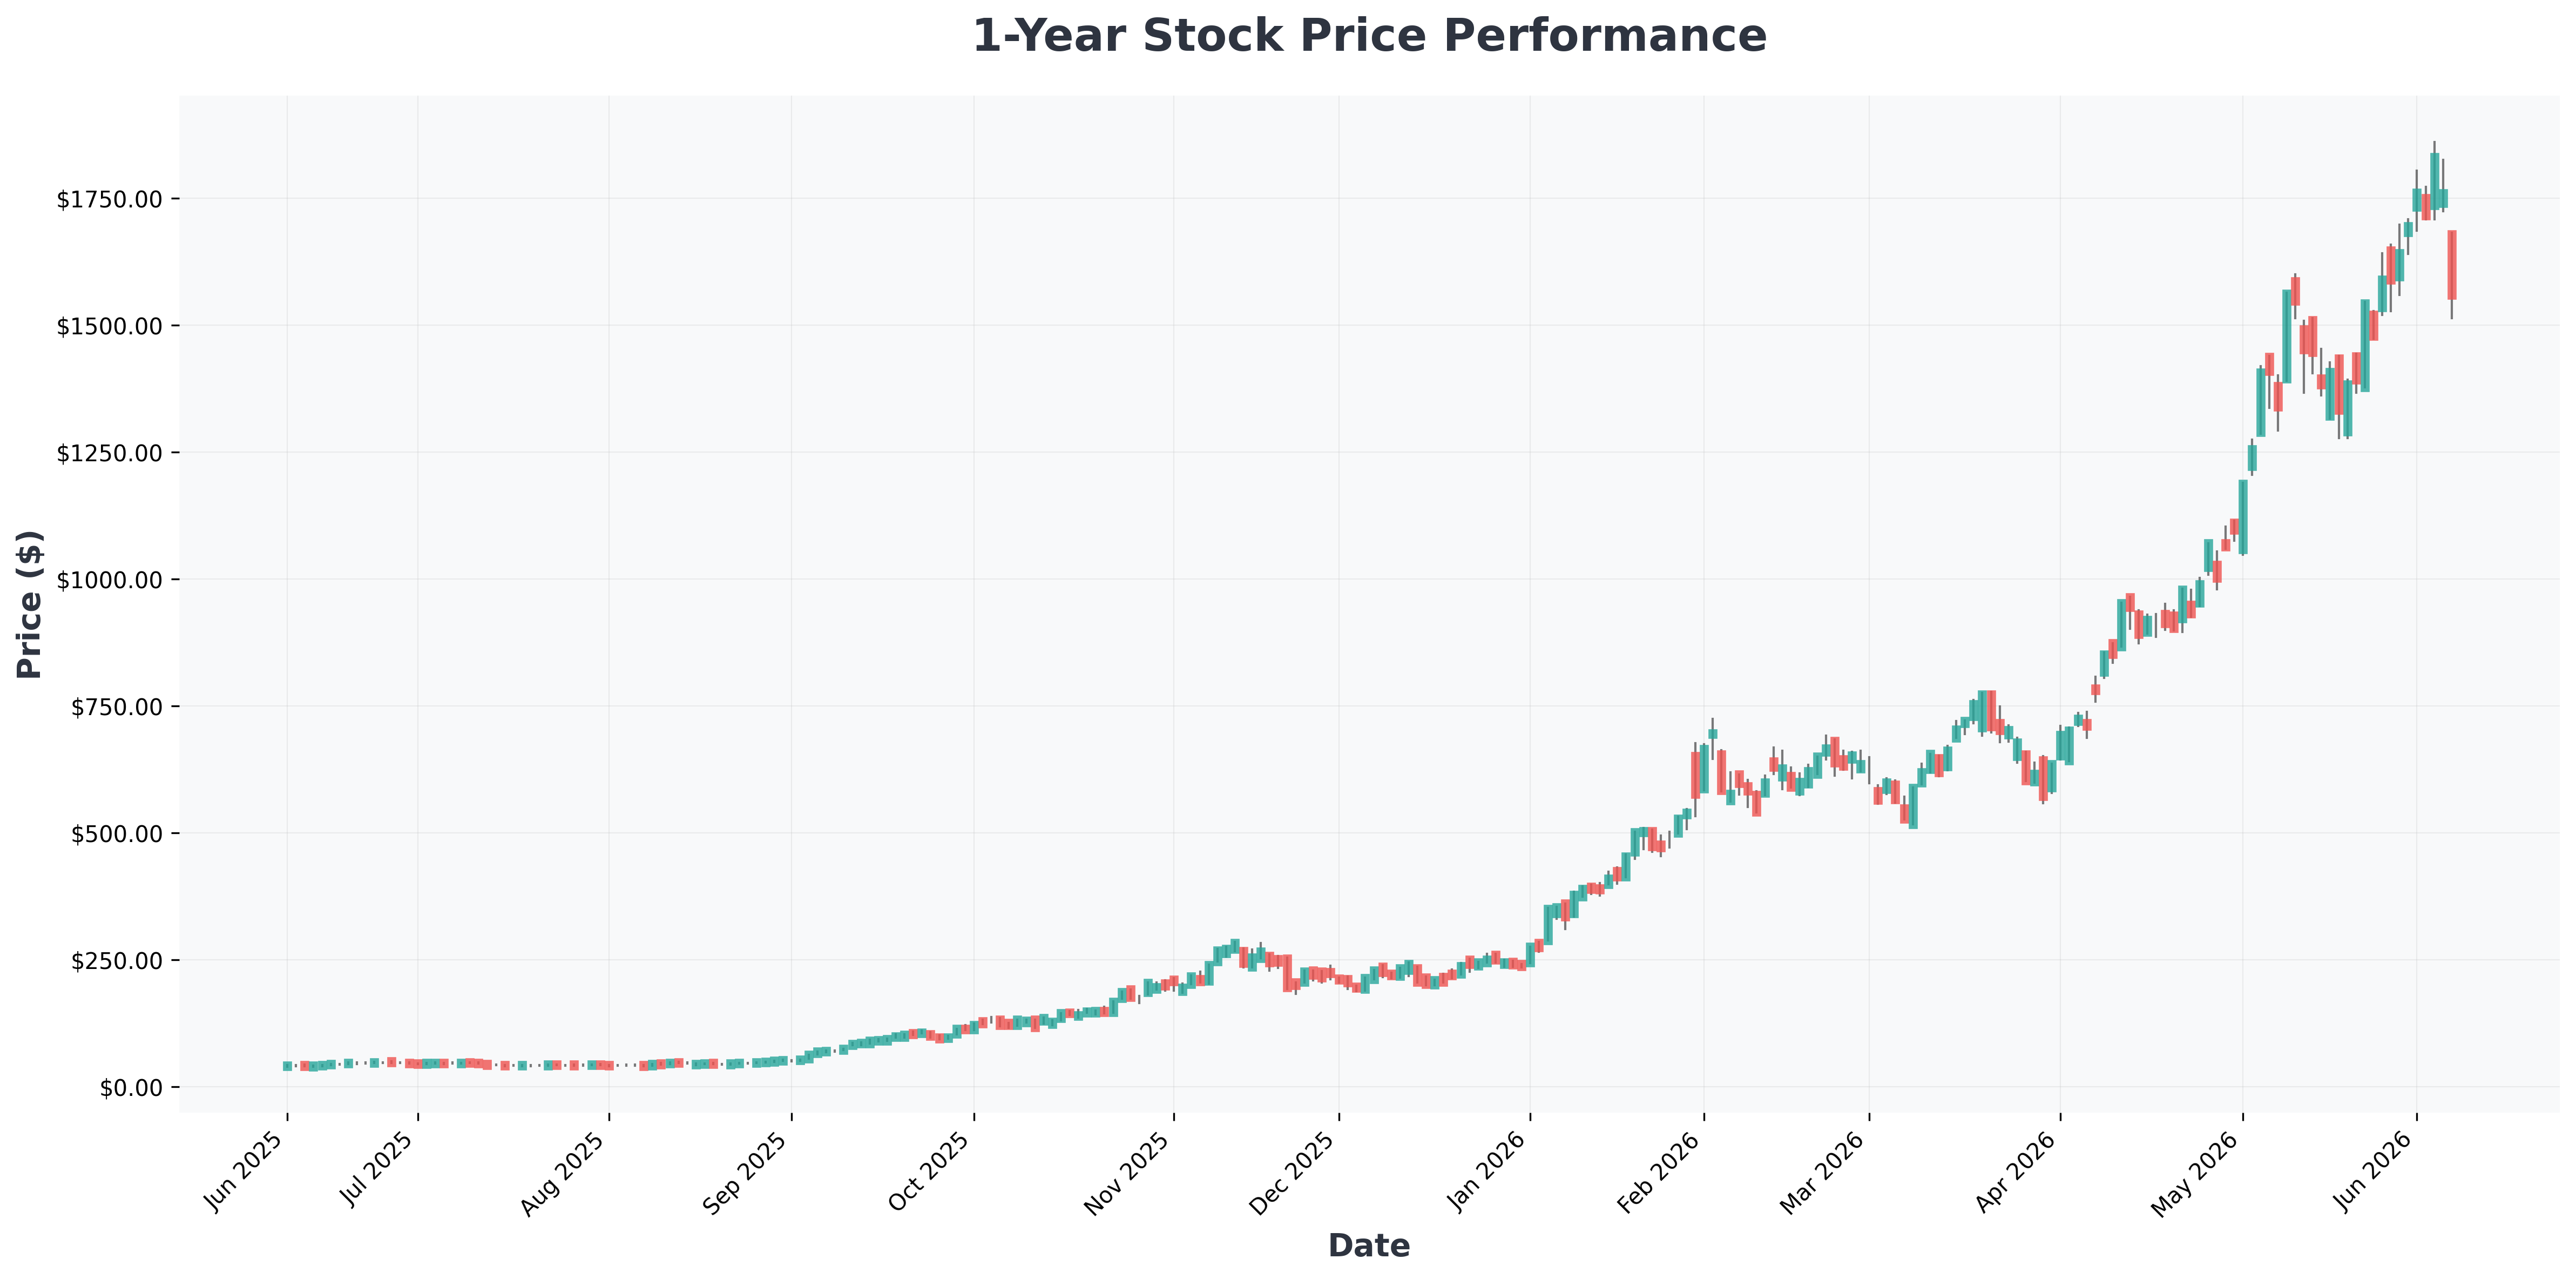Click the chart title '1-Year Stock Price Performance'

pyautogui.click(x=1369, y=37)
